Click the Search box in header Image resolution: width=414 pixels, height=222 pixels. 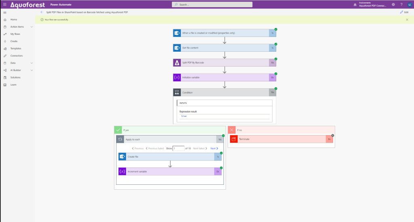(212, 4)
